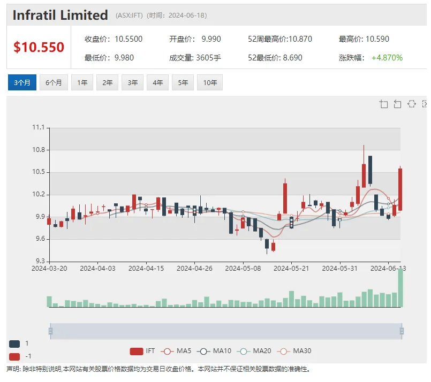Click the 2024-04-15 axis date label
This screenshot has width=431, height=382.
pos(146,268)
